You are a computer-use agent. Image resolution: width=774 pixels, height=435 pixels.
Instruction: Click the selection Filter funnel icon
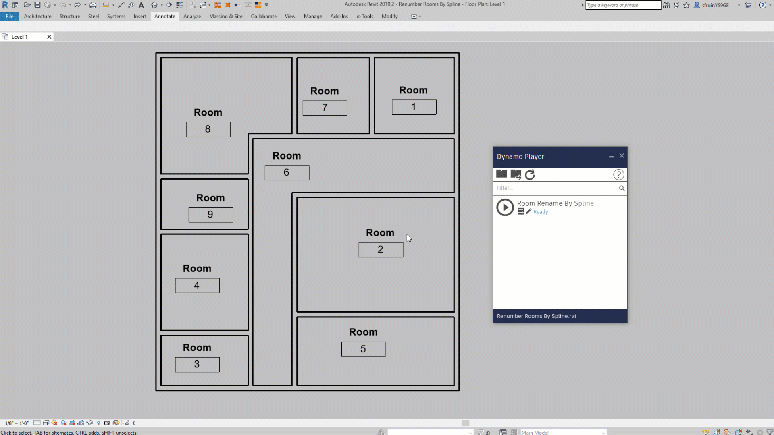click(x=770, y=432)
